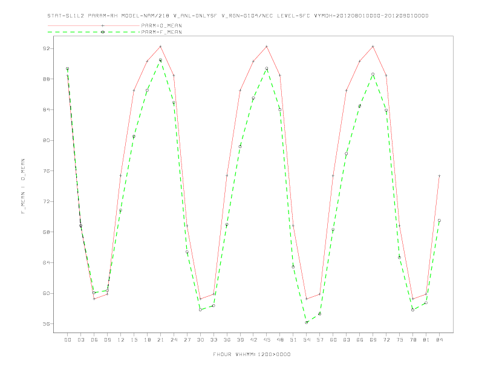Click the y-axis value 92
This screenshot has width=479, height=370.
click(x=46, y=48)
